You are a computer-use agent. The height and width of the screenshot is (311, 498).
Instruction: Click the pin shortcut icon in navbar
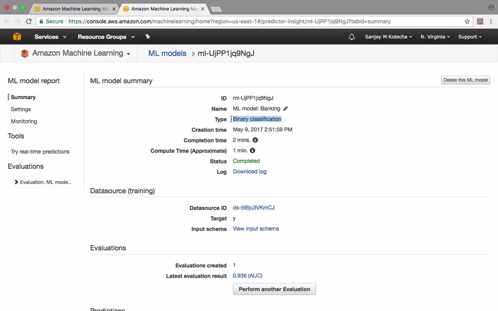[147, 37]
